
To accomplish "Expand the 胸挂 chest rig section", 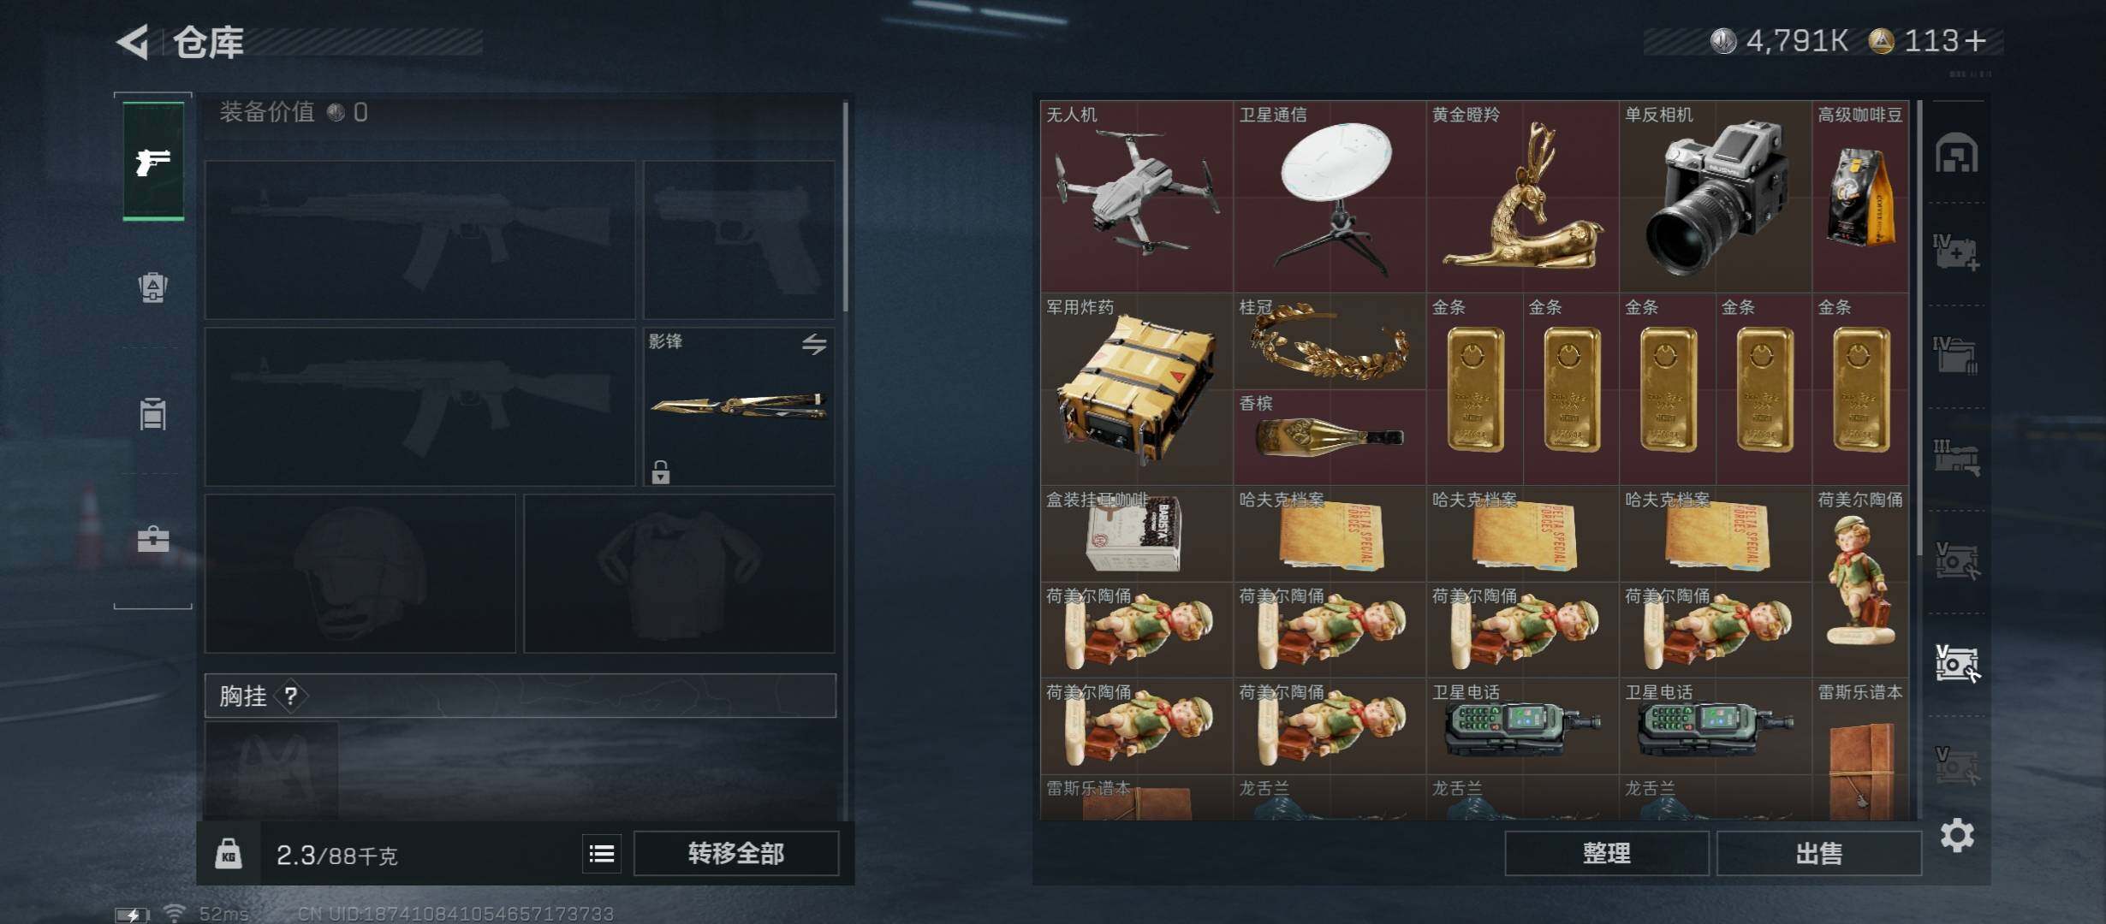I will click(521, 696).
